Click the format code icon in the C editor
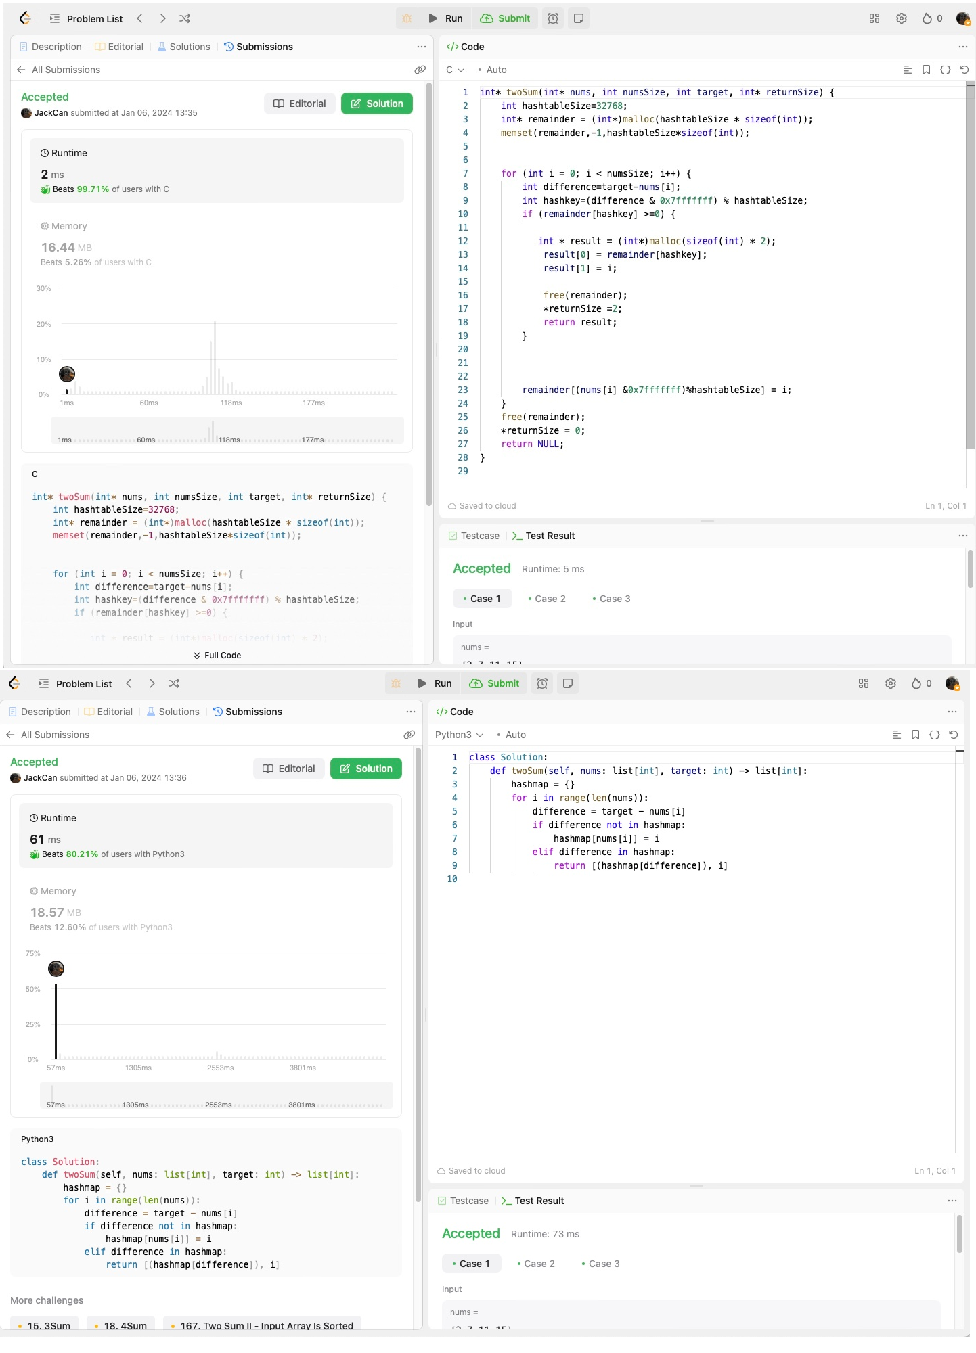Image resolution: width=976 pixels, height=1353 pixels. tap(908, 70)
